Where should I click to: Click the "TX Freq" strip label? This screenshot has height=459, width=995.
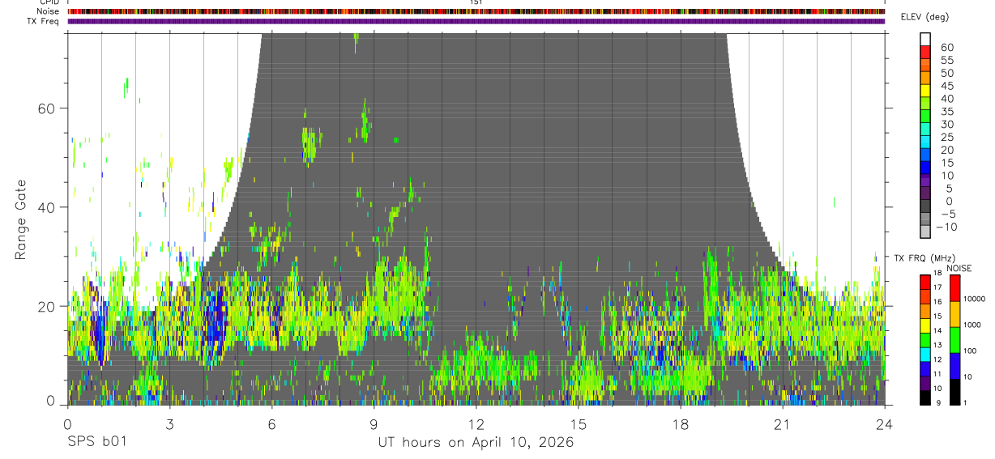click(x=43, y=21)
